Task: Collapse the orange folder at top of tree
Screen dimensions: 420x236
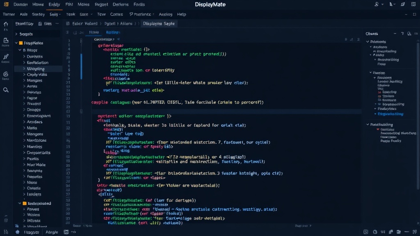Action: 16,43
